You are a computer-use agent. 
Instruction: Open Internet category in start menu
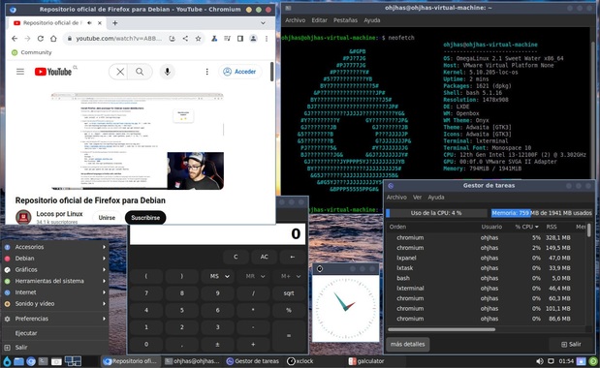tap(54, 292)
